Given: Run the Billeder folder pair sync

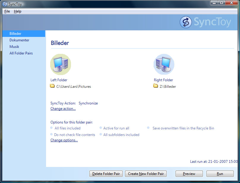Looking at the screenshot, I should 220,174.
